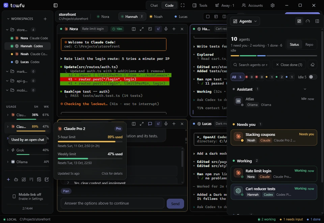The image size is (324, 223).
Task: Collapse Agents panel with sidebar icon
Action: [317, 21]
